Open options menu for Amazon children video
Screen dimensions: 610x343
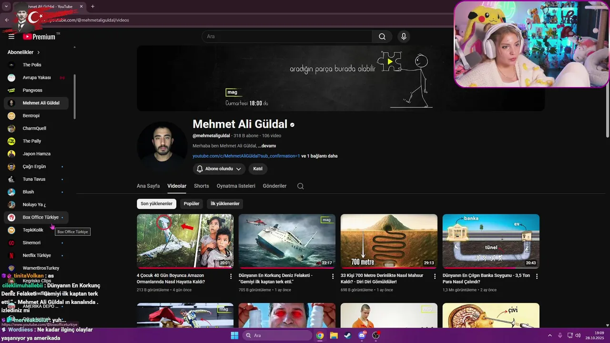231,276
